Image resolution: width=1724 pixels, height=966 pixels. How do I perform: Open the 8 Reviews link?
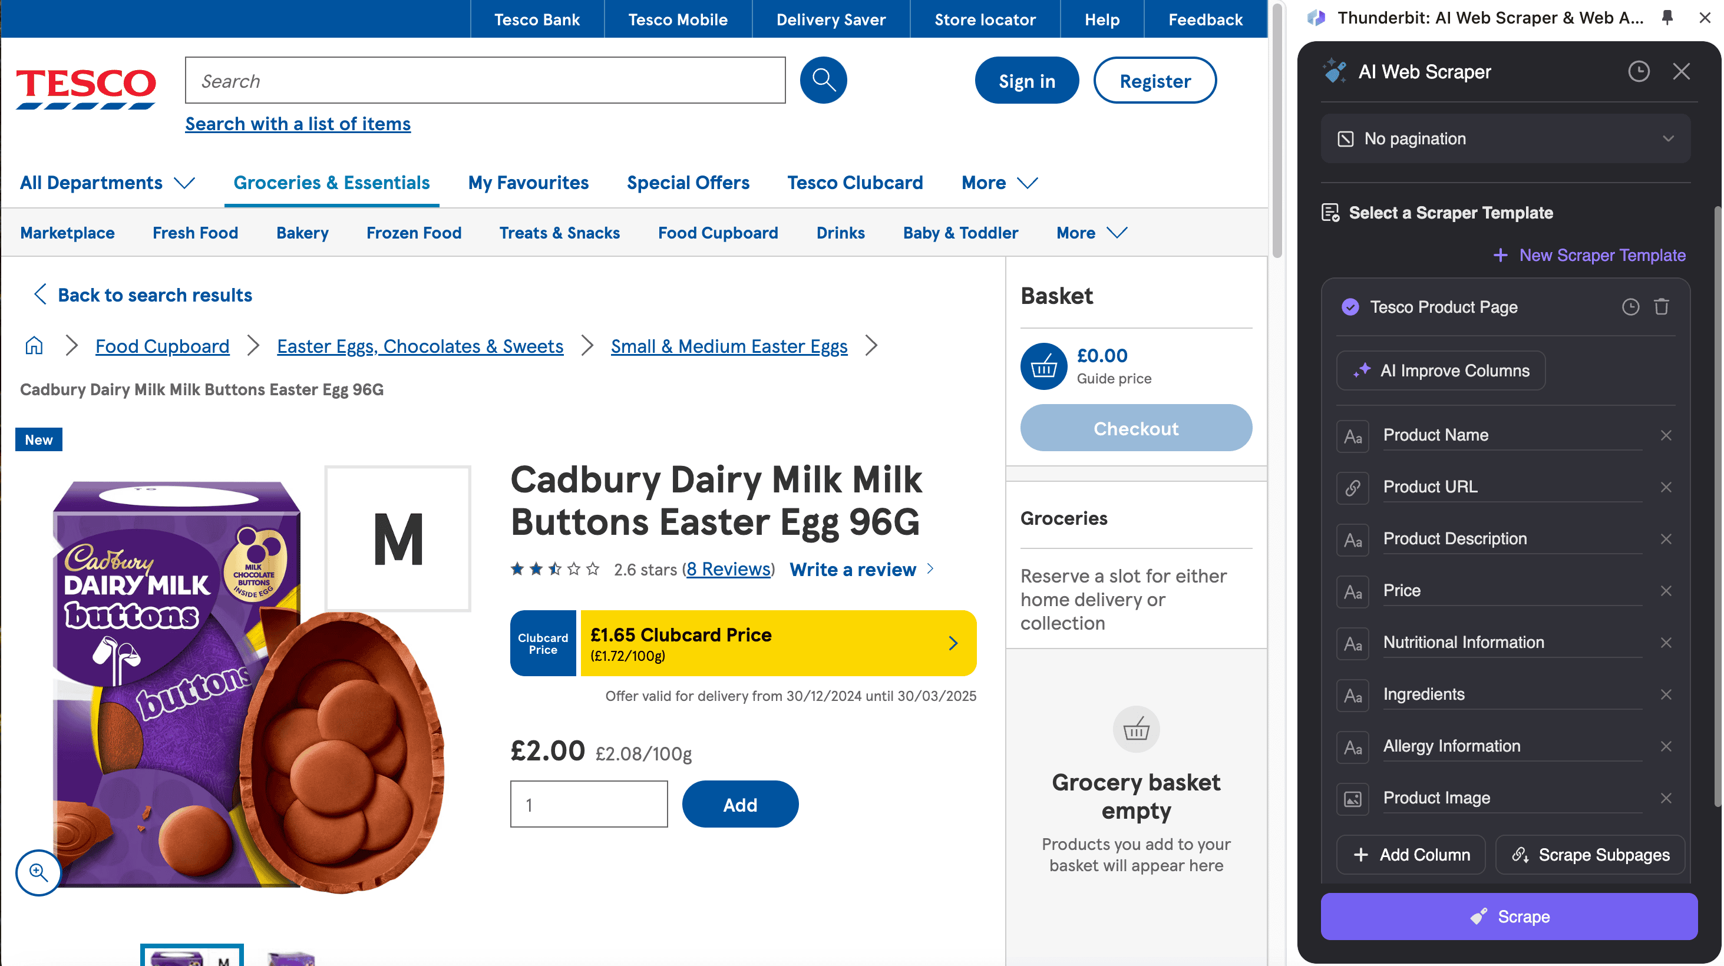pos(728,570)
